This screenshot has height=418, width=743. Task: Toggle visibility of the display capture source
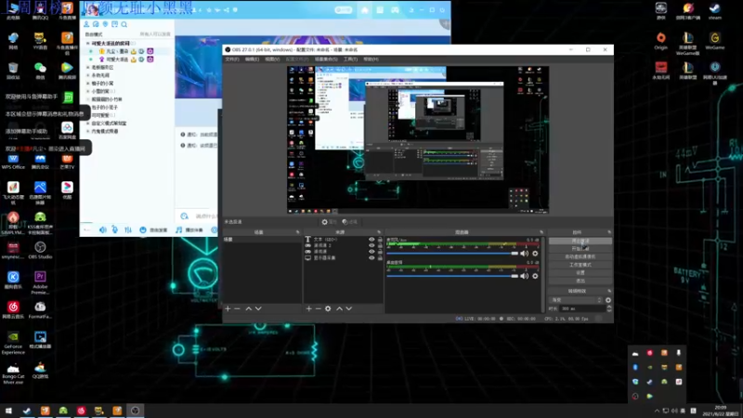(x=371, y=258)
